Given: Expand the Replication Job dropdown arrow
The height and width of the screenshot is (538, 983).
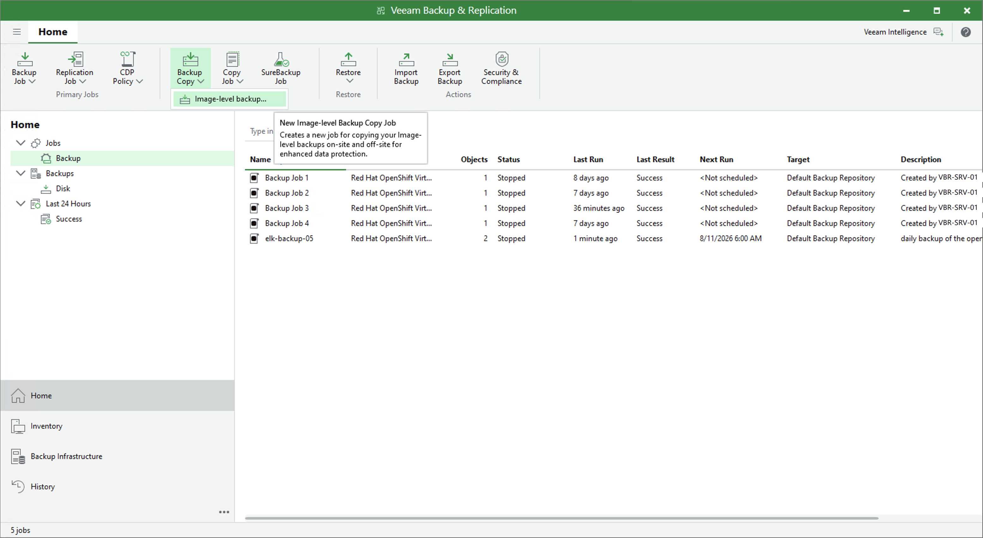Looking at the screenshot, I should tap(82, 81).
